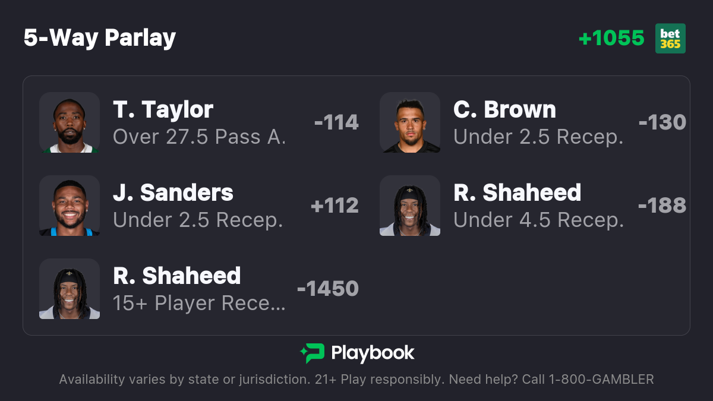Click the -130 odds for C. Brown

[x=662, y=122]
